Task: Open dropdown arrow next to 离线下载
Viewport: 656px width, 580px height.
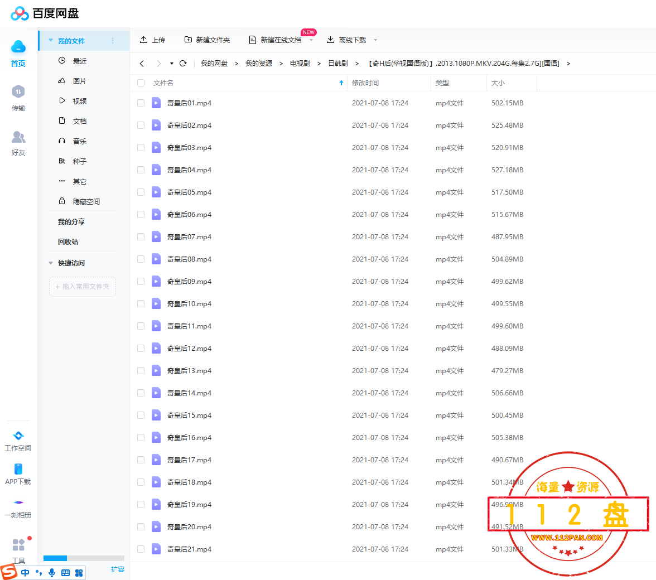Action: (375, 40)
